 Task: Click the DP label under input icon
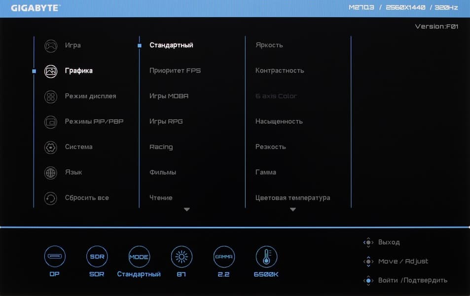click(55, 274)
